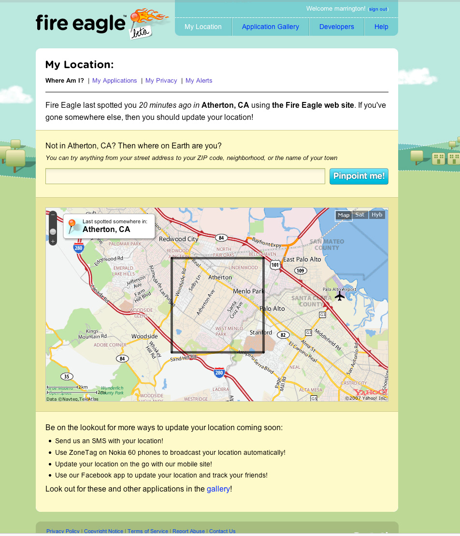The image size is (460, 536).
Task: Click the US 101 highway shield
Action: click(x=275, y=264)
